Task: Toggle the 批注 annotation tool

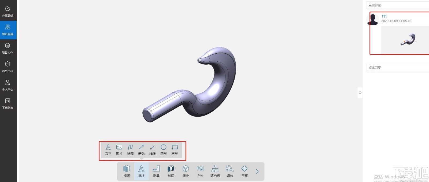Action: (141, 171)
